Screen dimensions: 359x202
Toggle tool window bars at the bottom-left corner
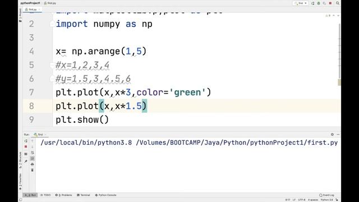pos(21,200)
